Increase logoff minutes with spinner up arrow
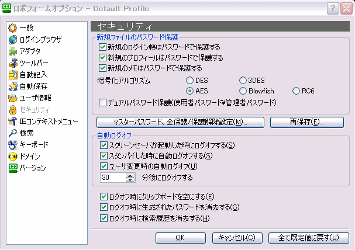The width and height of the screenshot is (355, 250). 130,175
